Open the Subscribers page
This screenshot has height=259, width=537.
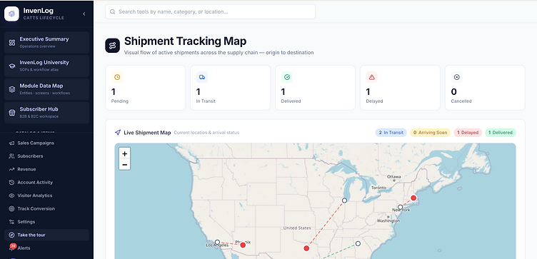46,156
